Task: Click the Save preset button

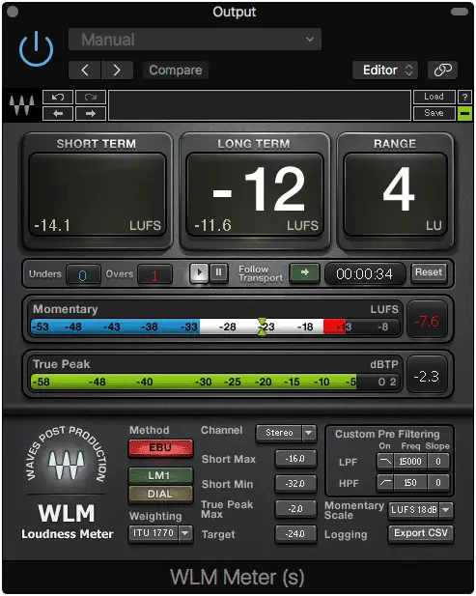Action: 434,113
